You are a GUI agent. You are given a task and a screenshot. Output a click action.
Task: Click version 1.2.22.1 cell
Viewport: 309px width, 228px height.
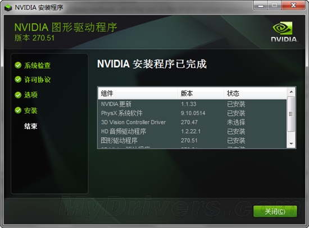coord(191,131)
